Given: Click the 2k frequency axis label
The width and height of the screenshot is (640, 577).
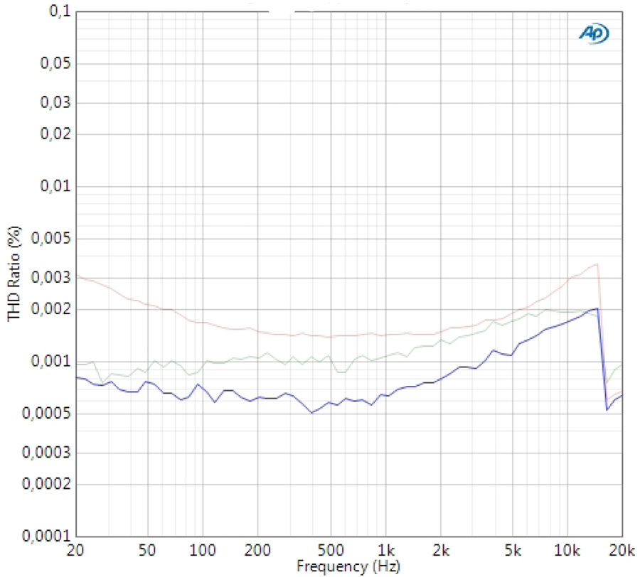Looking at the screenshot, I should pyautogui.click(x=441, y=551).
